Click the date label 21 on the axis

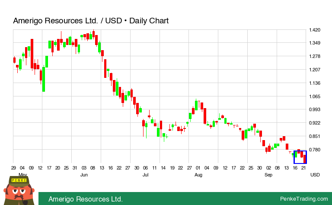[303, 168]
